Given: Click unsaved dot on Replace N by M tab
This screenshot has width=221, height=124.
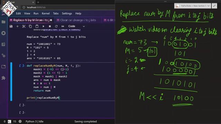Looking at the screenshot, I should coord(51,20).
